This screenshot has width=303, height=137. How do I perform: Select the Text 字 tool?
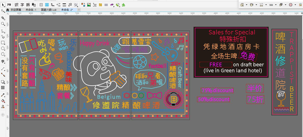[3, 62]
